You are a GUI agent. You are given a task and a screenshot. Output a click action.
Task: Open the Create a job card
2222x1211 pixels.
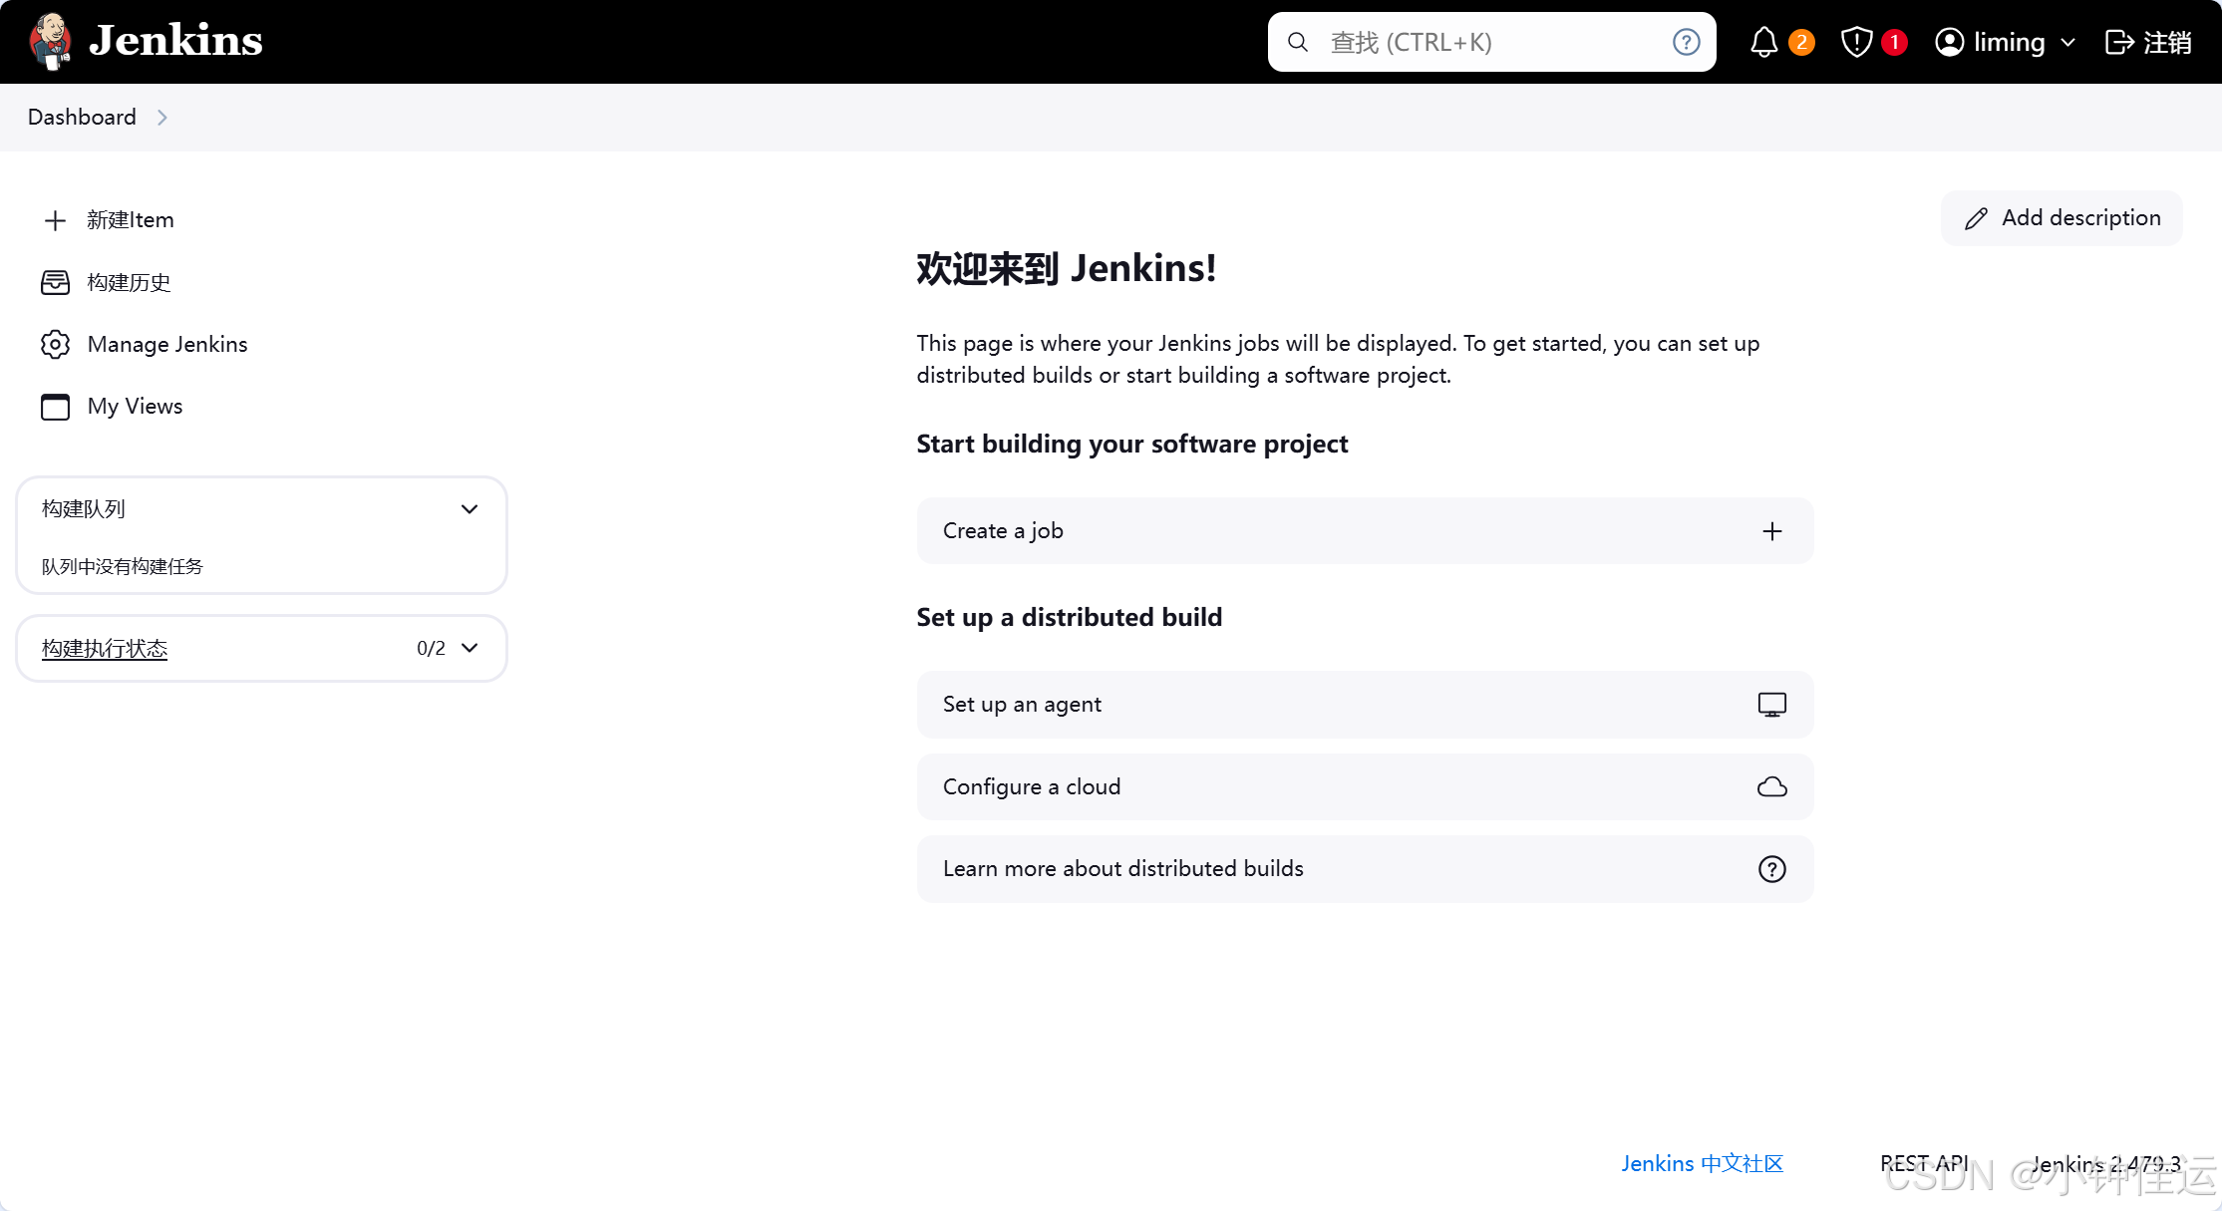(1365, 530)
